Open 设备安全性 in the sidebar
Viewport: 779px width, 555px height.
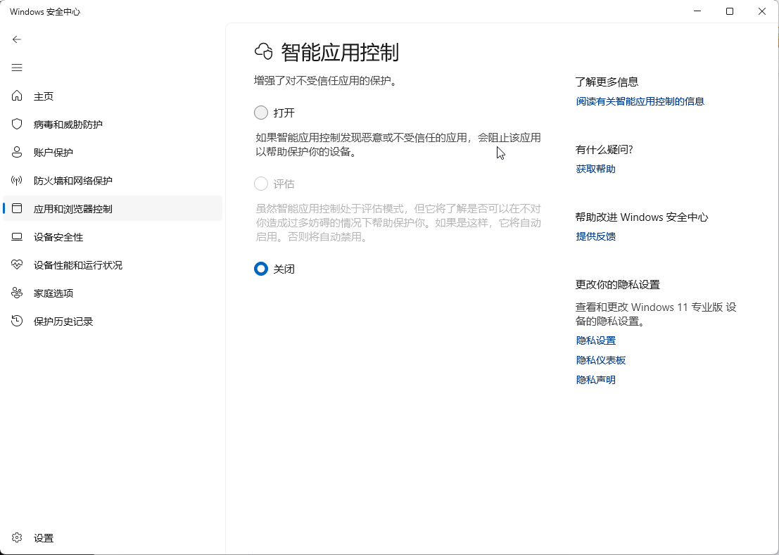point(113,237)
